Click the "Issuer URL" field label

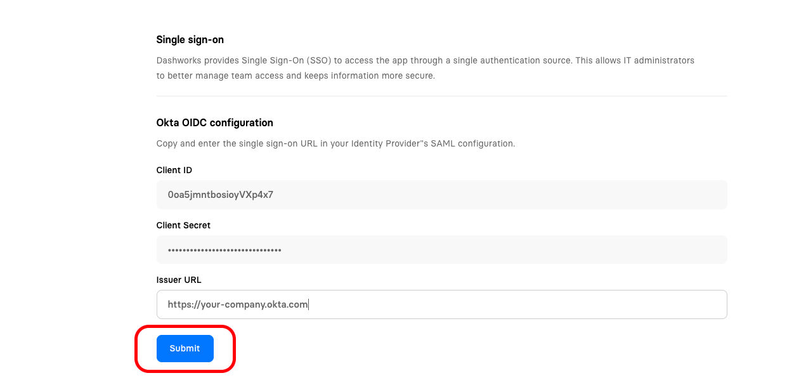(178, 280)
